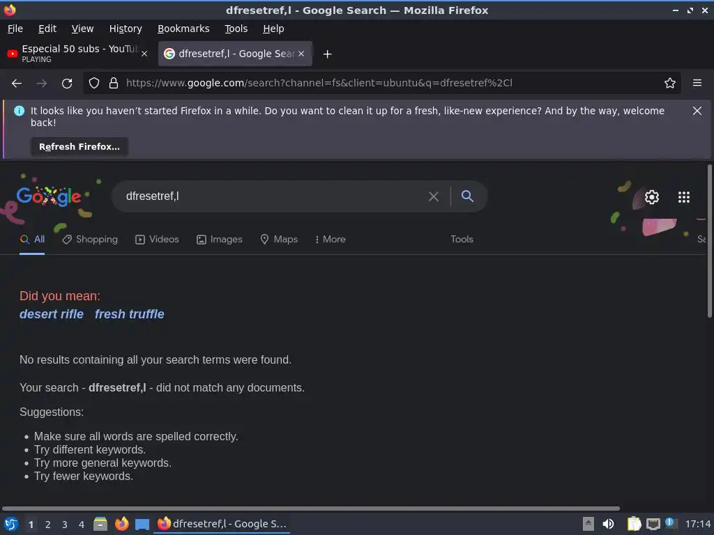Go back to the previous page
The width and height of the screenshot is (714, 535).
[17, 84]
